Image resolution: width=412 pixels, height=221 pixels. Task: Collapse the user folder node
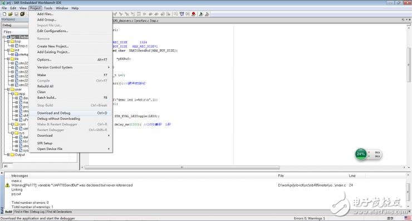(x=8, y=89)
